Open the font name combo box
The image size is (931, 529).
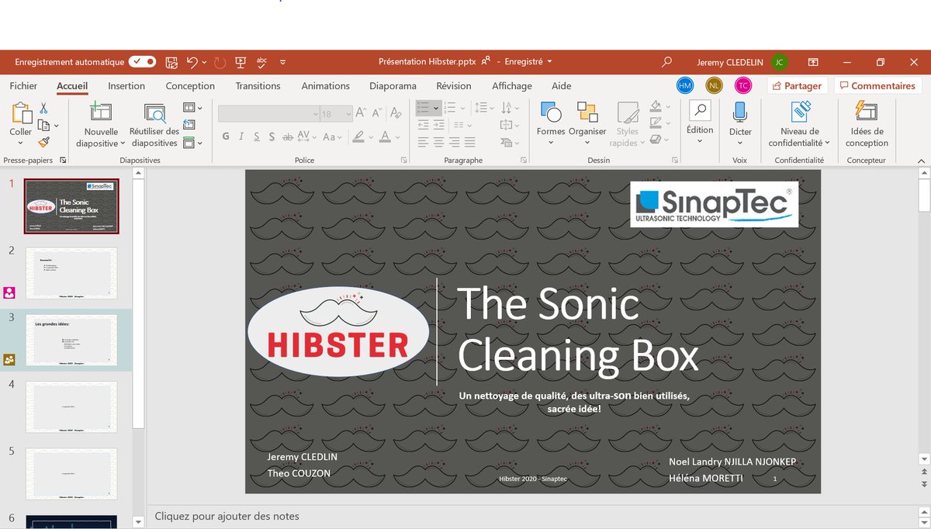pyautogui.click(x=268, y=114)
